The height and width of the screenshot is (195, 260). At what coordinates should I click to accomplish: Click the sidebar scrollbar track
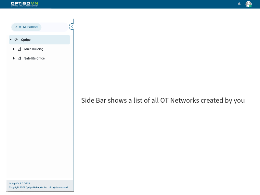point(74,97)
